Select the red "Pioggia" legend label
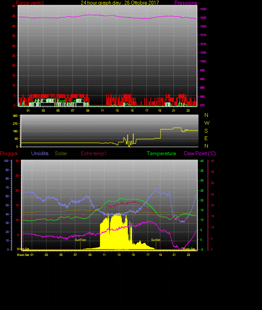 8,154
